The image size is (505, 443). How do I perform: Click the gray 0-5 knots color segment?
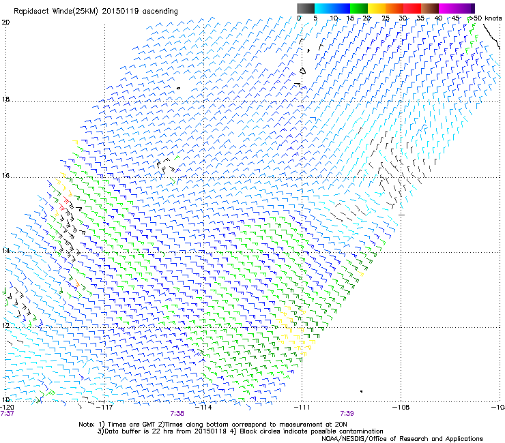[306, 8]
